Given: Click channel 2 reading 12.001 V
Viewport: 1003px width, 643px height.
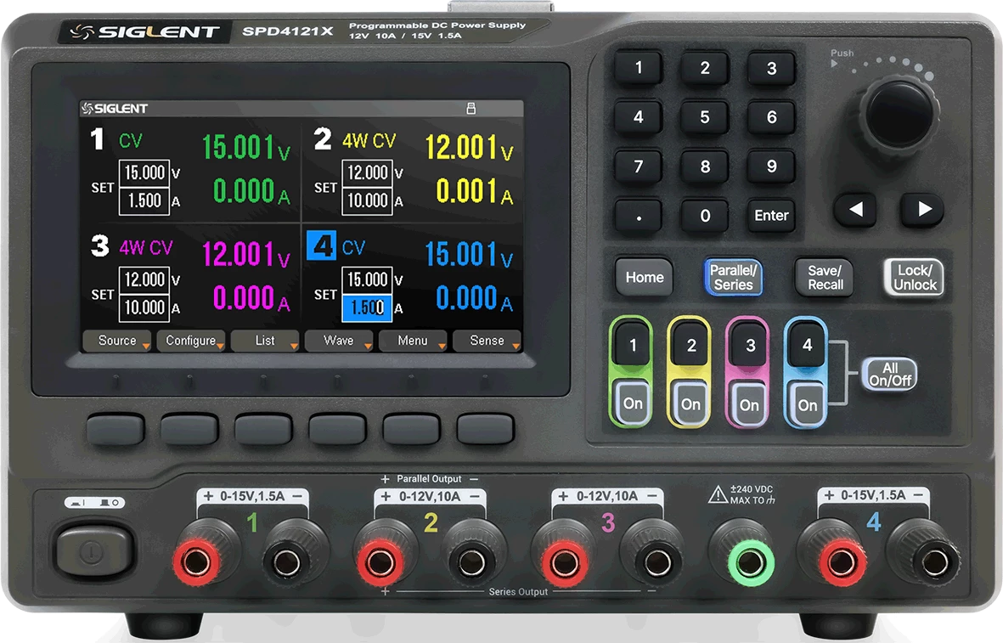Looking at the screenshot, I should pos(469,147).
